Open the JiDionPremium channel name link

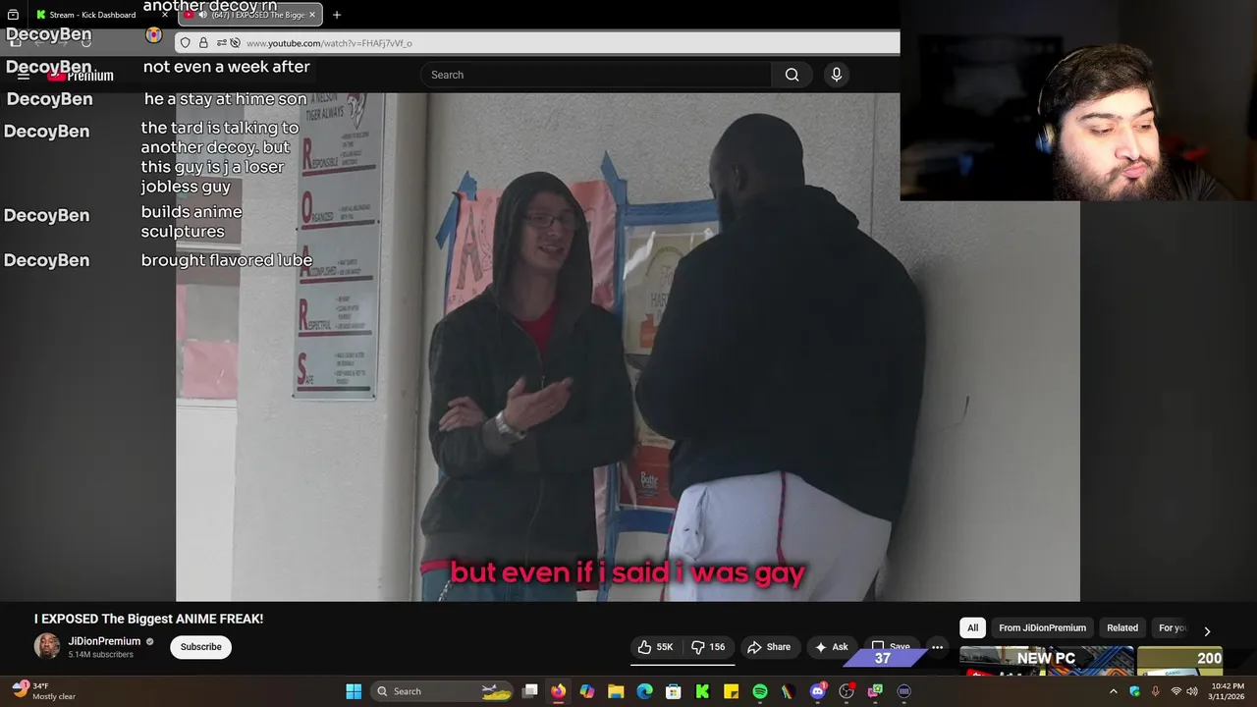pos(104,641)
